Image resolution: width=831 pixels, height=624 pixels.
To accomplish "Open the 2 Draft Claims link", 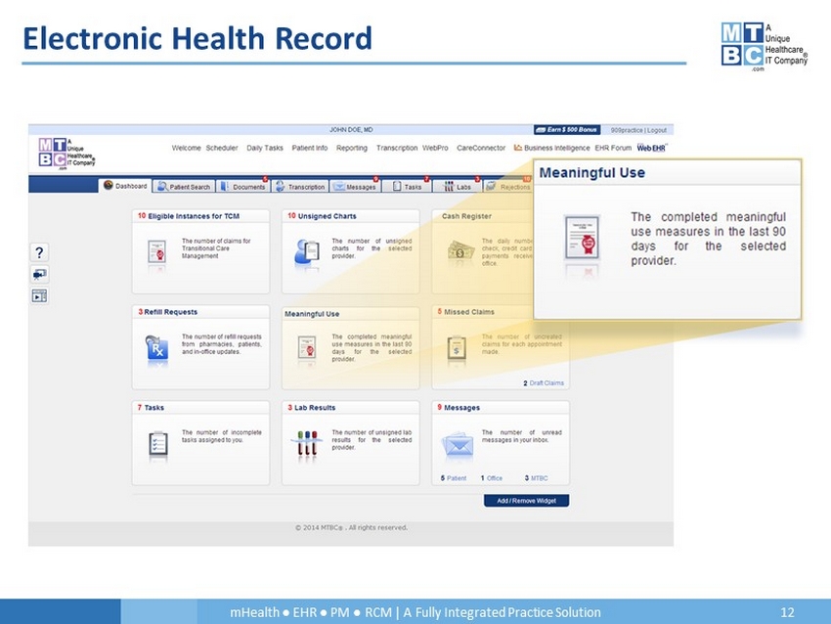I will (544, 382).
